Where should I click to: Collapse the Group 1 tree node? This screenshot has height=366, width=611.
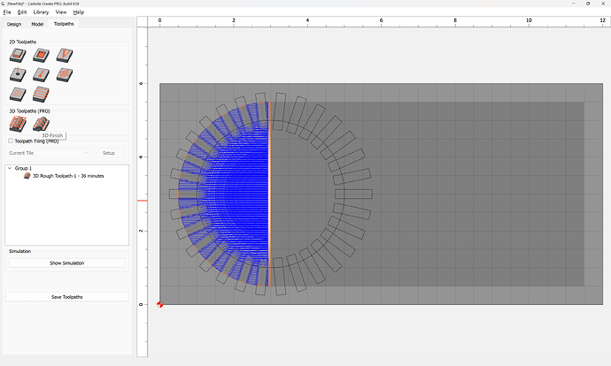coord(10,168)
